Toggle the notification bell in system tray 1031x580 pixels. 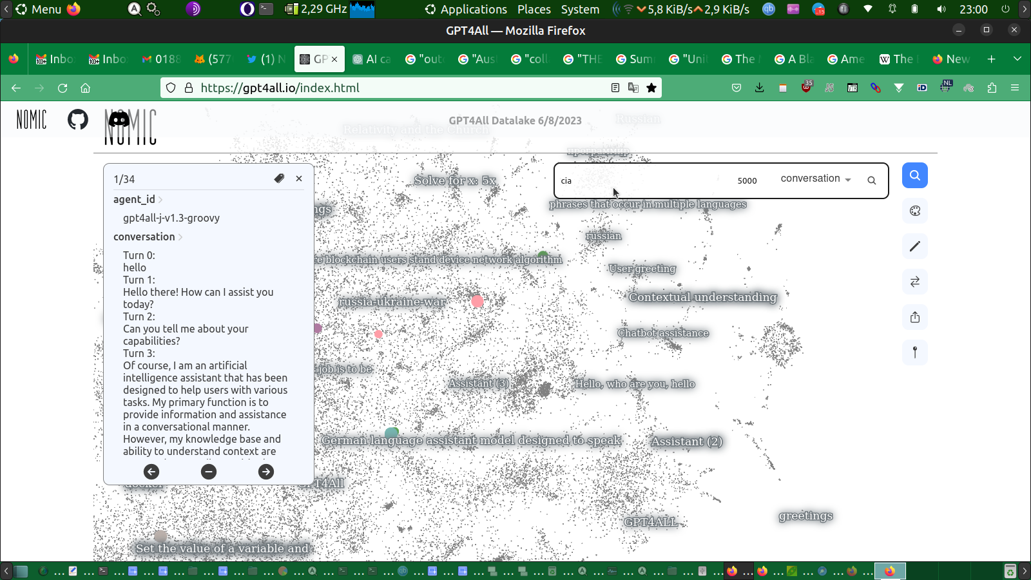point(892,9)
